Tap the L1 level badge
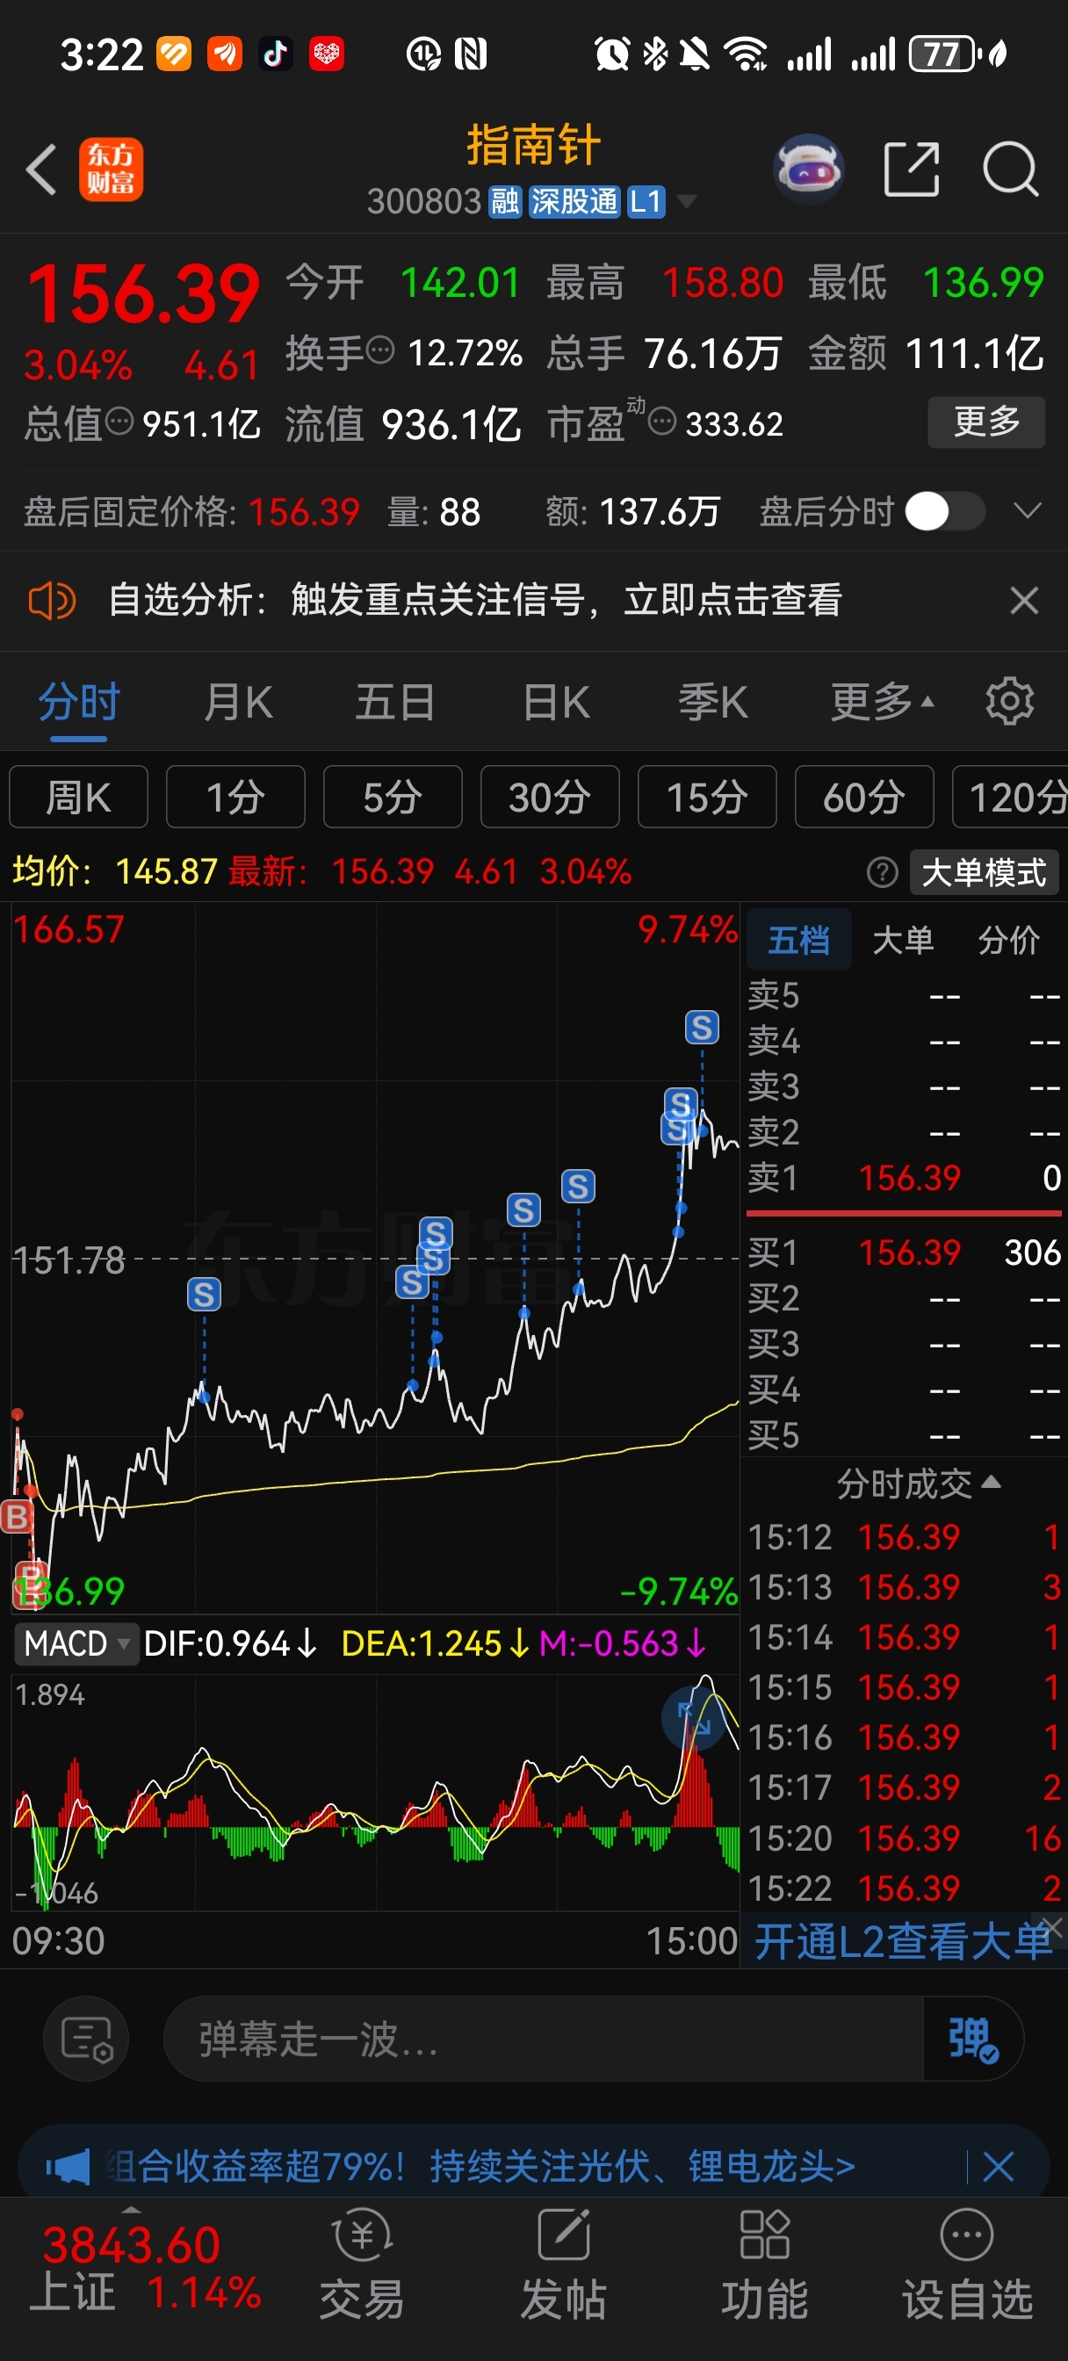1068x2361 pixels. [646, 202]
